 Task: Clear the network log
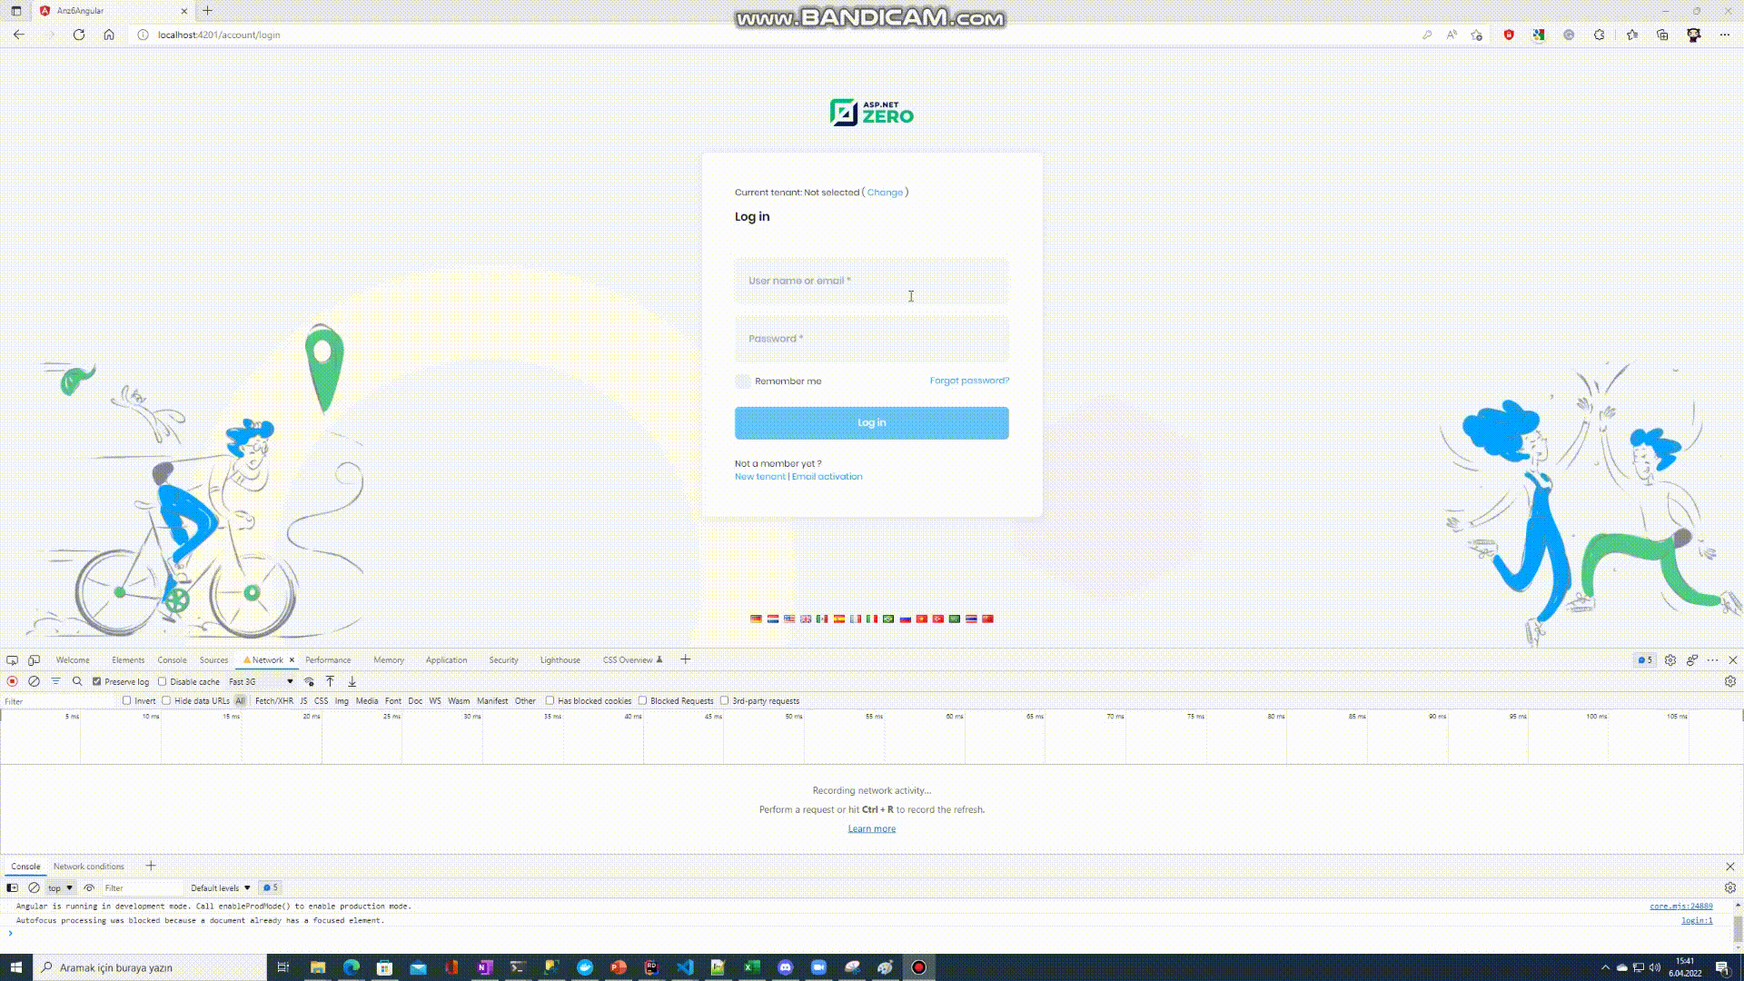34,681
